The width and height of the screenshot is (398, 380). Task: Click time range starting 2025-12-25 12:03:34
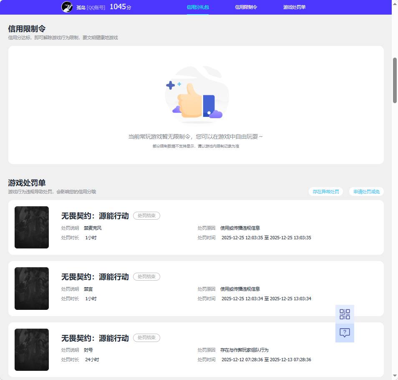266,299
